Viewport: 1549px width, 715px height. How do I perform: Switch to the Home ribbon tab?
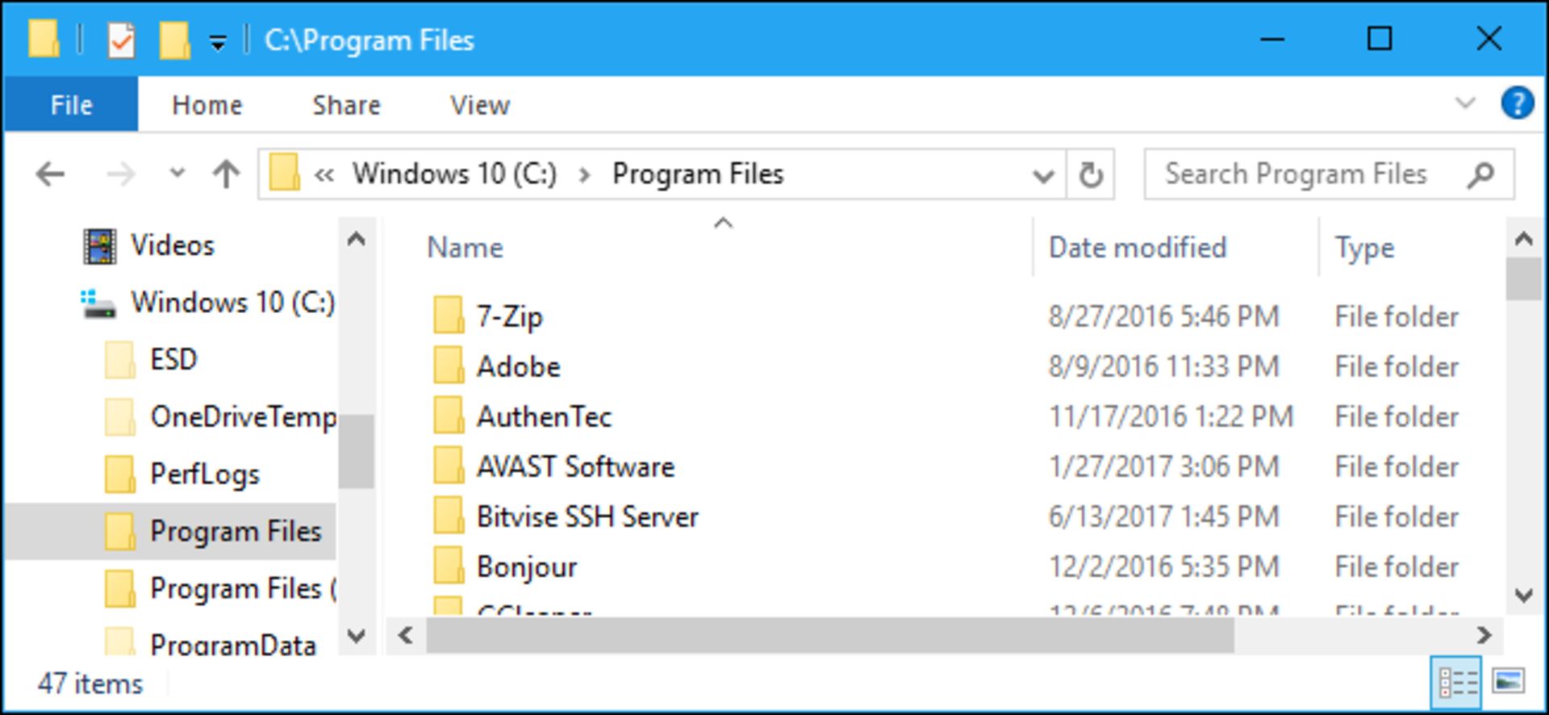coord(207,105)
